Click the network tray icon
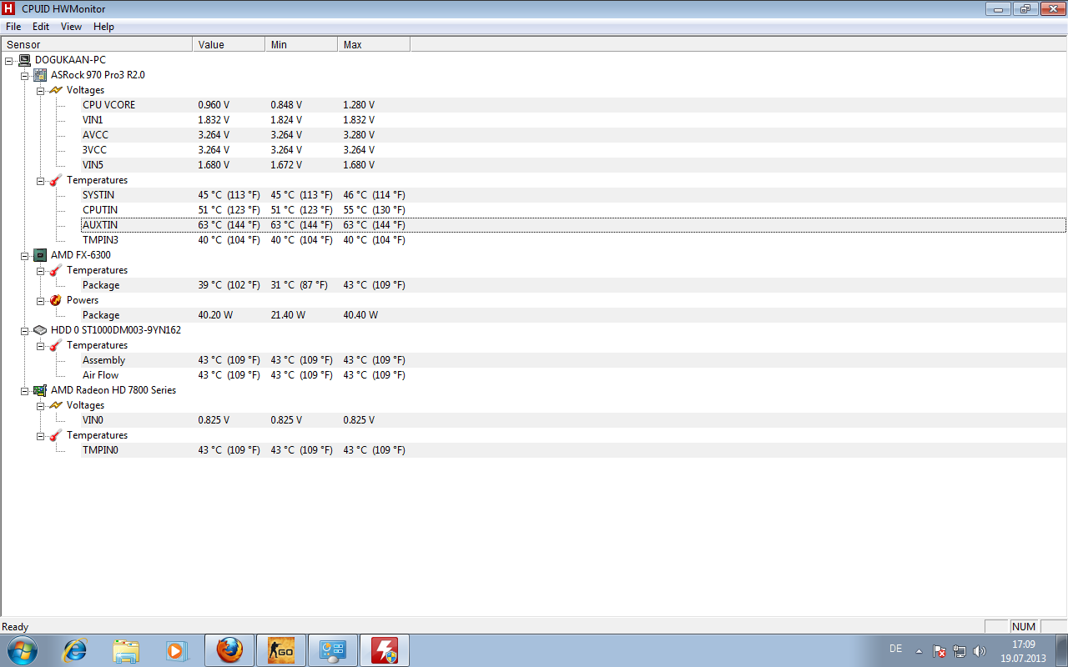 (x=960, y=650)
